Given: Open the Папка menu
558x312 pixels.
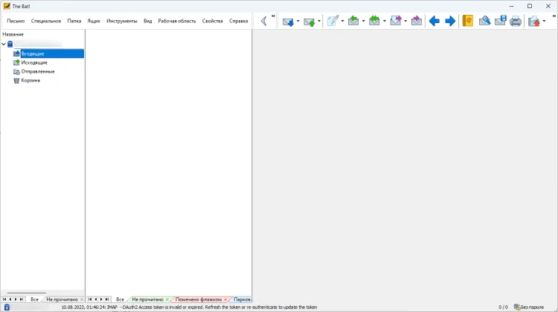Looking at the screenshot, I should point(74,21).
